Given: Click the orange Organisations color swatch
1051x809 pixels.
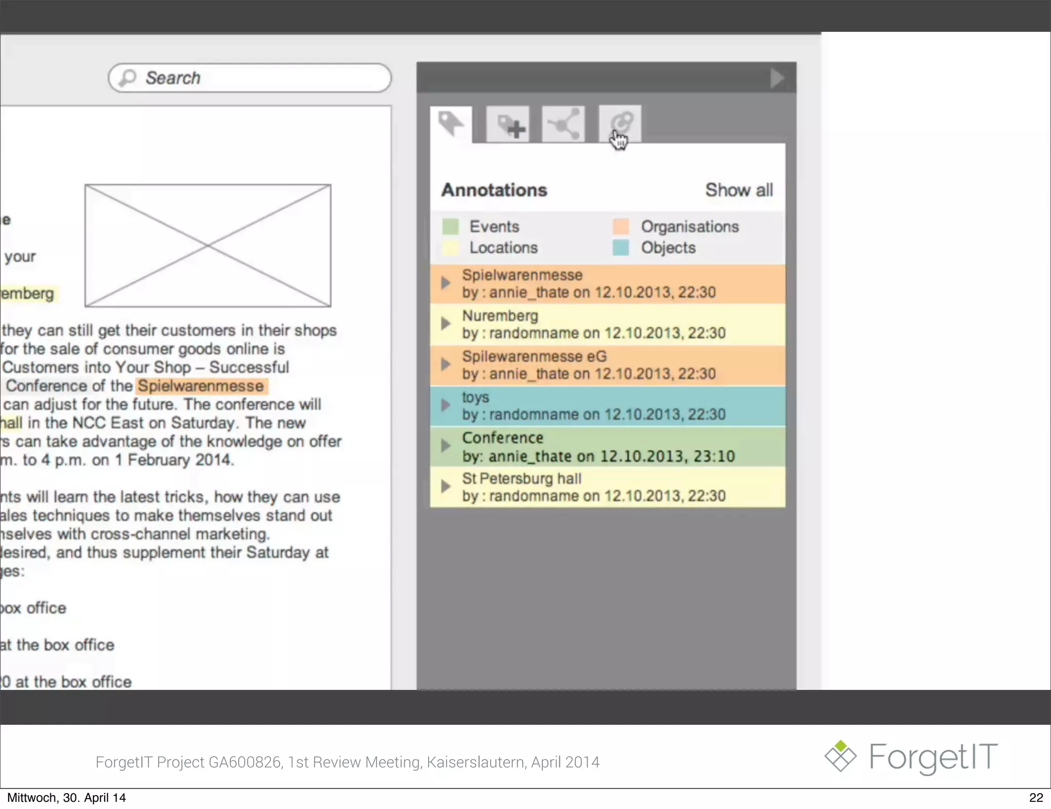Looking at the screenshot, I should pyautogui.click(x=621, y=226).
